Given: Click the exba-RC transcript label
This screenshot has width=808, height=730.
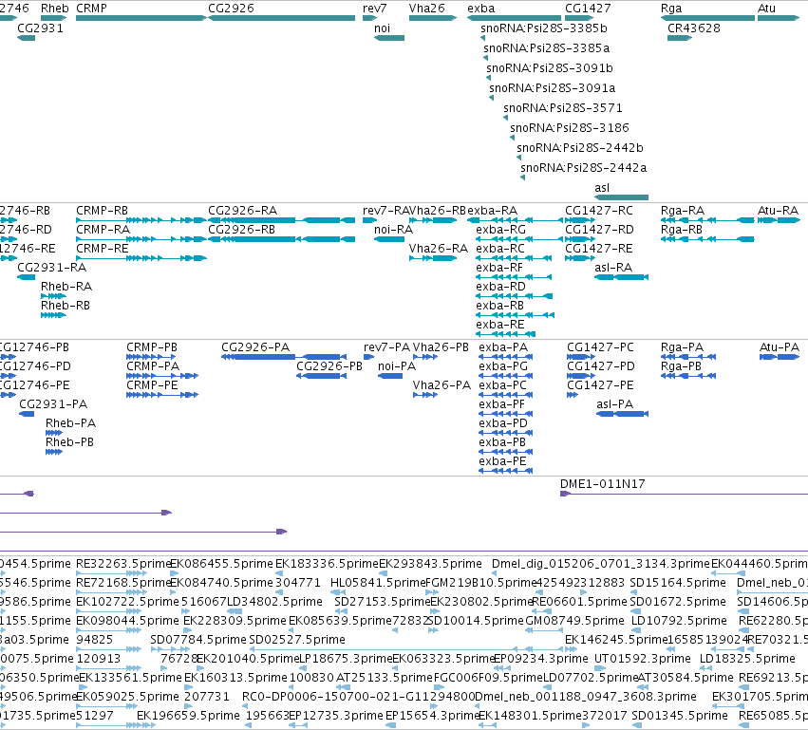Looking at the screenshot, I should coord(500,249).
